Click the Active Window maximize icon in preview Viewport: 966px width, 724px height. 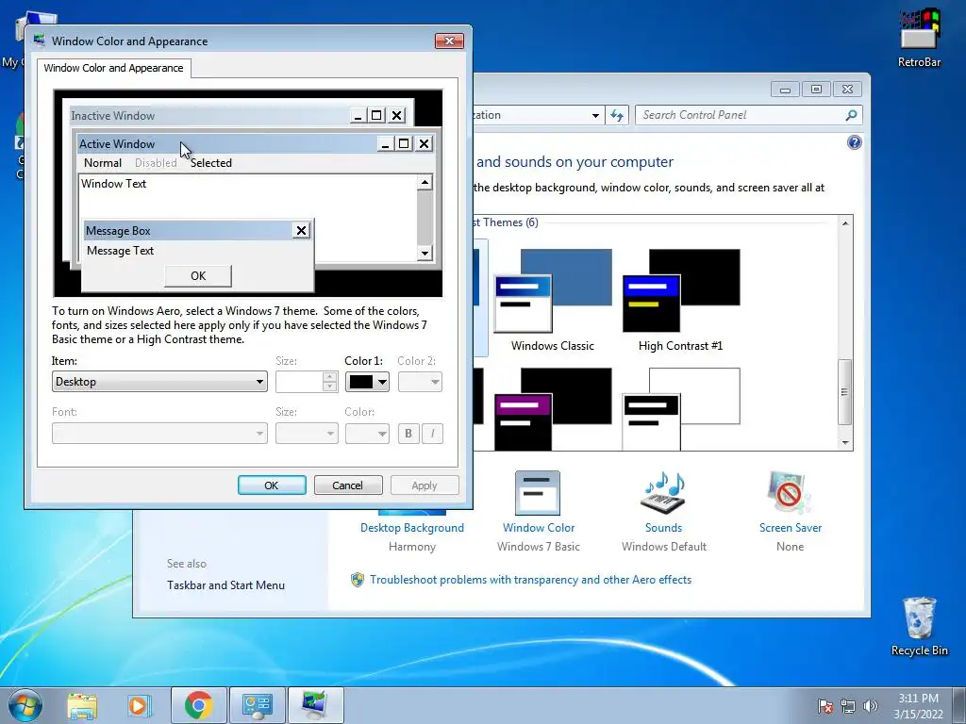404,144
